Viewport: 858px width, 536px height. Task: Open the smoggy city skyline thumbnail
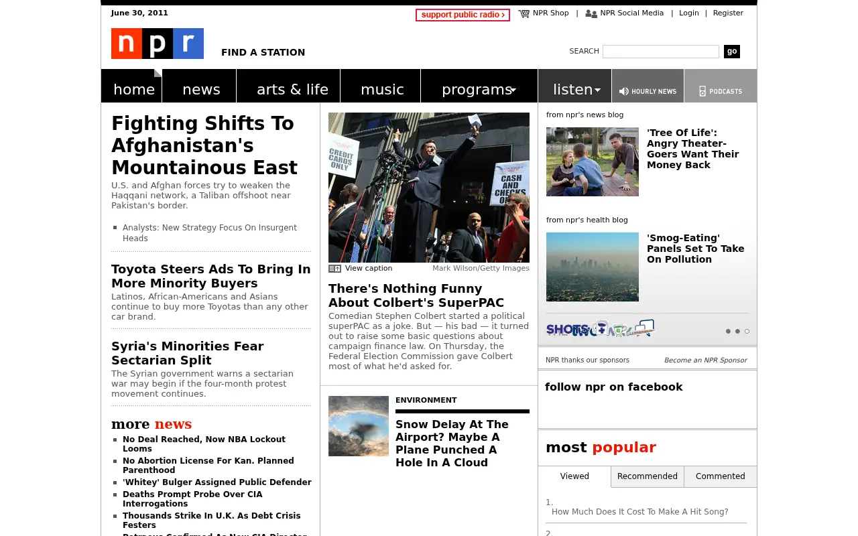(593, 267)
